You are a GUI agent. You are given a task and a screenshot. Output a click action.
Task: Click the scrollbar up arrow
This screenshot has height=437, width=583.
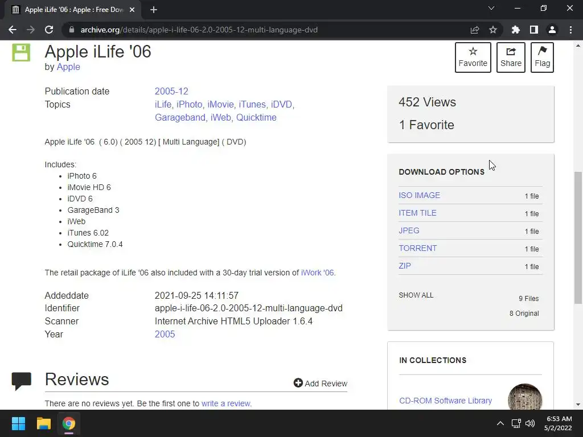pyautogui.click(x=578, y=46)
